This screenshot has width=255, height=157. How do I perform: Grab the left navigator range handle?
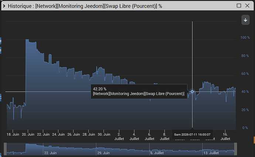tap(5, 149)
